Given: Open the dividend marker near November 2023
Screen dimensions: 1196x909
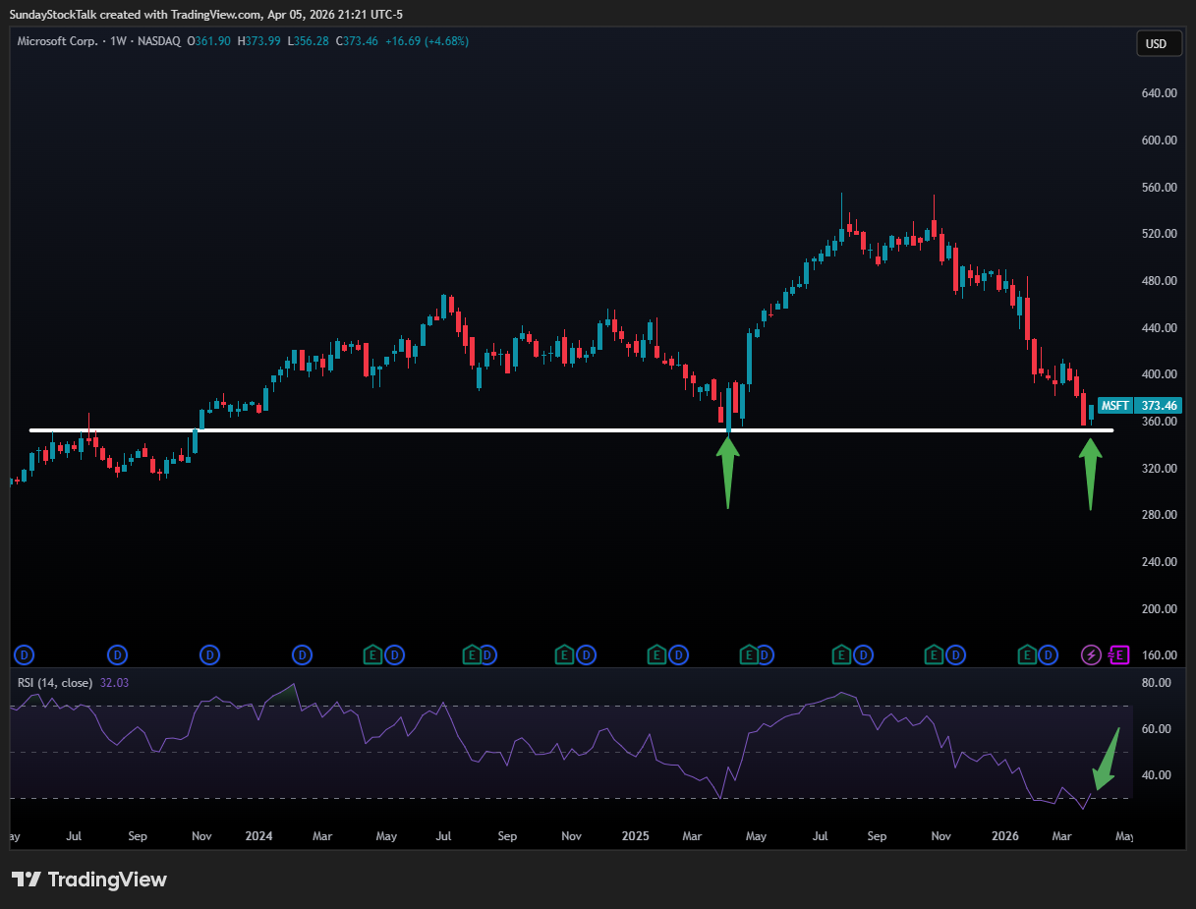Looking at the screenshot, I should tap(209, 654).
